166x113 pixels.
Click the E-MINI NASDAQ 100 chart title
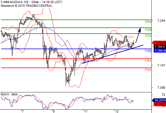tap(32, 2)
